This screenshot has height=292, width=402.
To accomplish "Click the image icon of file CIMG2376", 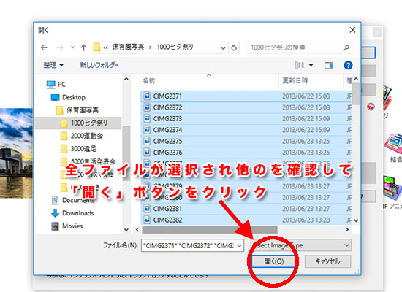I will pyautogui.click(x=147, y=153).
